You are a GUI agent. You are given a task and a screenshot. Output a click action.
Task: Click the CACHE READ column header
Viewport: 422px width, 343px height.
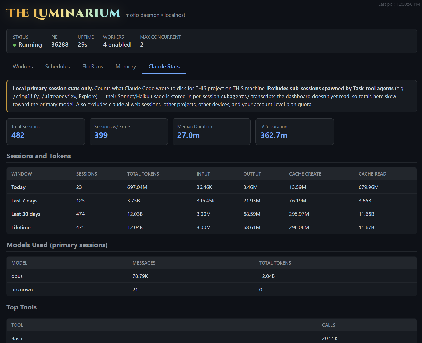[x=372, y=174]
